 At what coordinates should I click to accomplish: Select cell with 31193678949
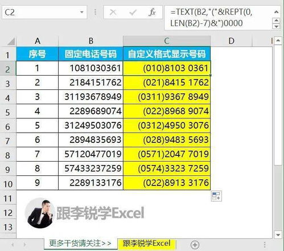(x=91, y=97)
